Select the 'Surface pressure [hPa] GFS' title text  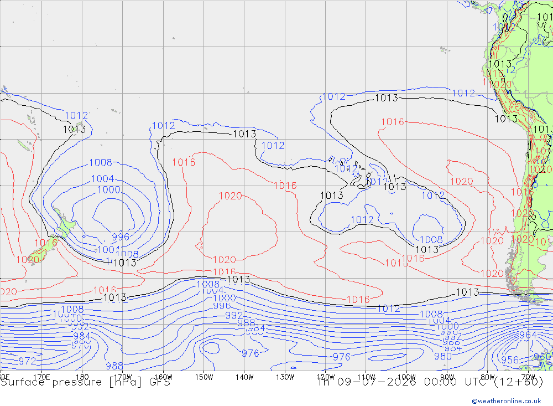click(x=85, y=382)
